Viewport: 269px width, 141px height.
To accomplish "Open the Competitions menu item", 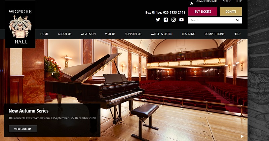I will click(x=215, y=34).
